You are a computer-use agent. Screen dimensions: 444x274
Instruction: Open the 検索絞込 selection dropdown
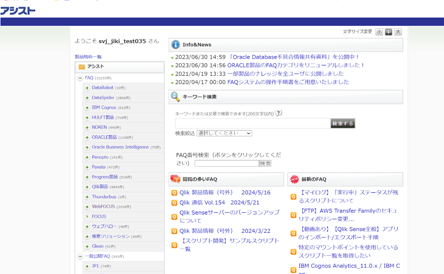coord(224,133)
